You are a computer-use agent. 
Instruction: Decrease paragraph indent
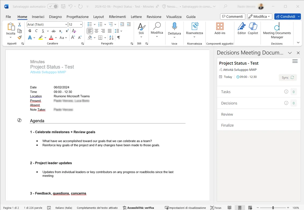(122, 24)
